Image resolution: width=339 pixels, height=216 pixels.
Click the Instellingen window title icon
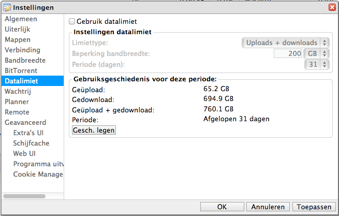click(8, 7)
